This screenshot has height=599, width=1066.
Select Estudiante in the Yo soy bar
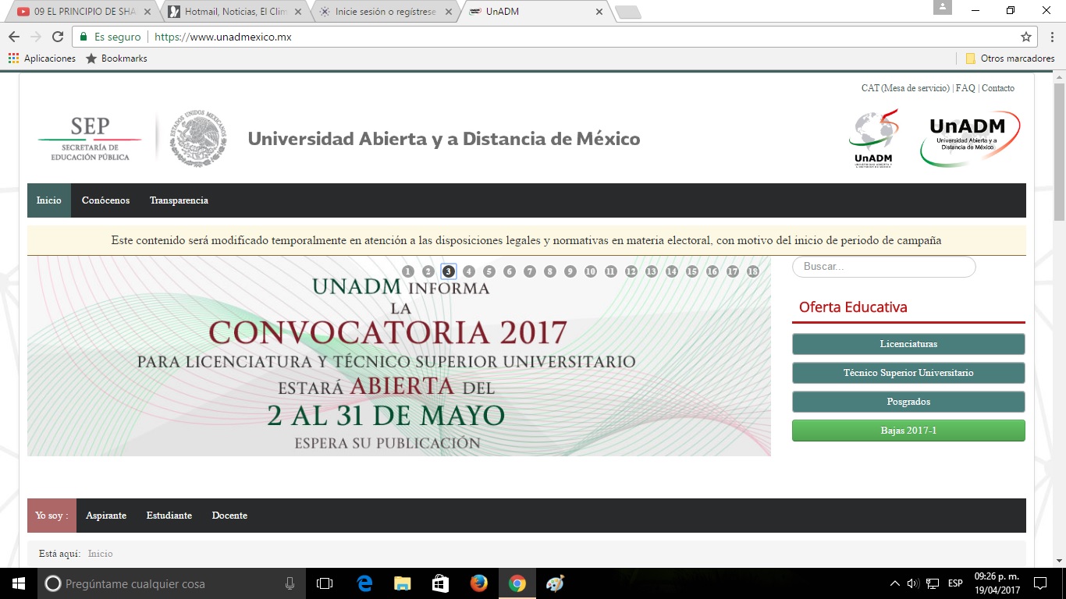click(169, 516)
